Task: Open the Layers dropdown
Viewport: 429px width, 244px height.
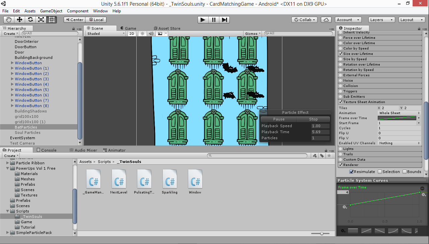Action: [381, 19]
